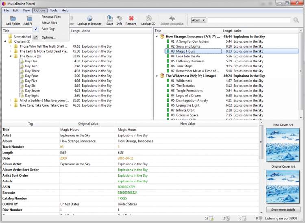Expand All of a Sudden I Miss Everyone cluster
The height and width of the screenshot is (223, 305).
[11, 101]
